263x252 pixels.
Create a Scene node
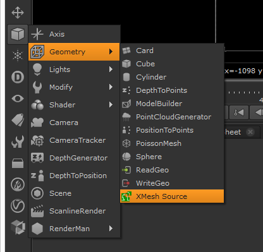[x=74, y=193]
